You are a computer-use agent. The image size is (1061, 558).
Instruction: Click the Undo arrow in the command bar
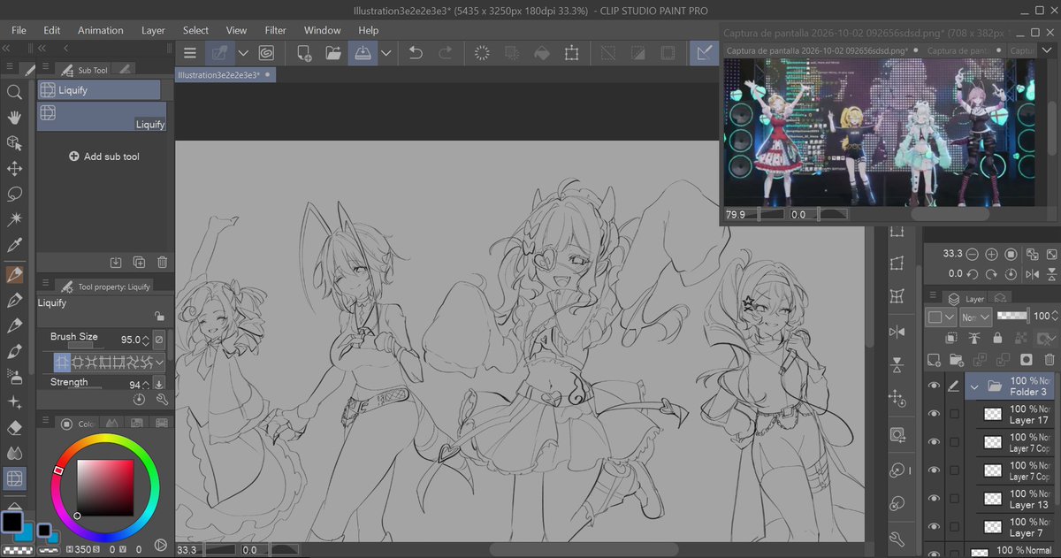tap(416, 53)
